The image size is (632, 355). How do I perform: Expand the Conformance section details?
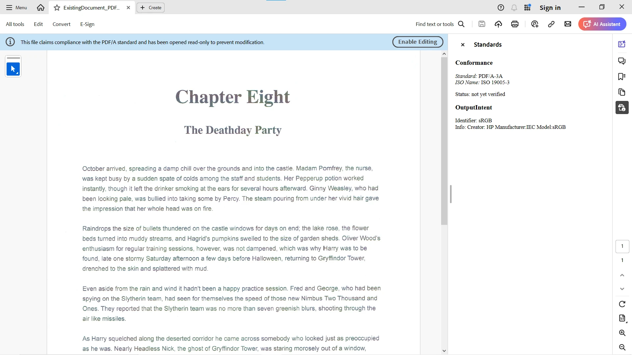click(474, 62)
